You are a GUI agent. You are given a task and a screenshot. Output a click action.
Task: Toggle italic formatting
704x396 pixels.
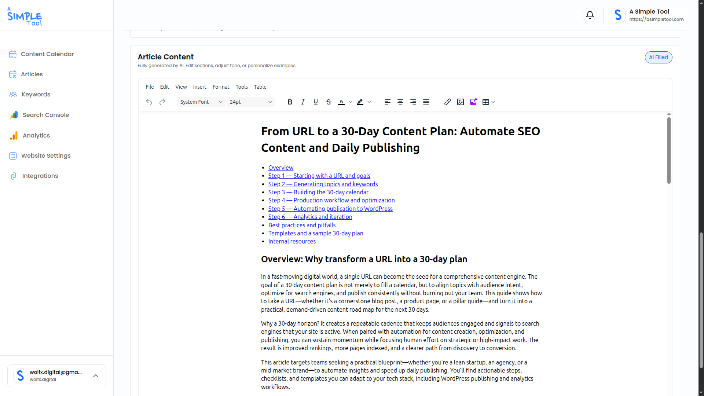pyautogui.click(x=303, y=102)
